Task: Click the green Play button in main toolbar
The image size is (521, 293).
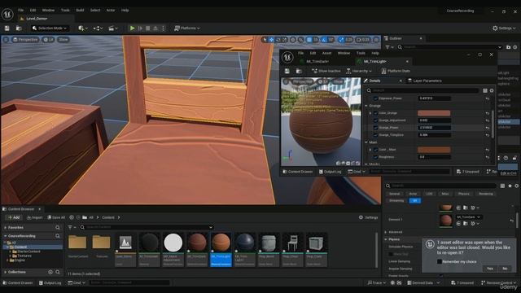Action: coord(132,28)
